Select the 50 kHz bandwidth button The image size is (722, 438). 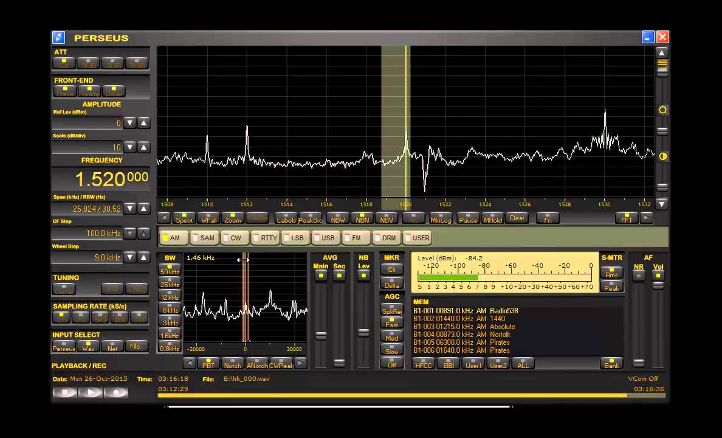(x=170, y=269)
